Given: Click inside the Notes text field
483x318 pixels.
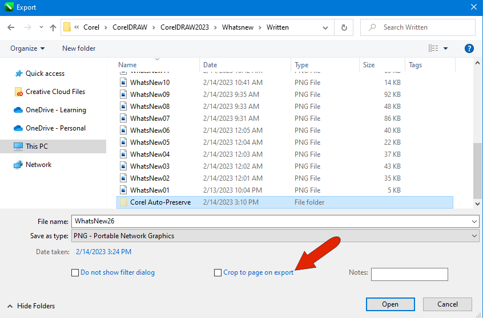Looking at the screenshot, I should [409, 274].
